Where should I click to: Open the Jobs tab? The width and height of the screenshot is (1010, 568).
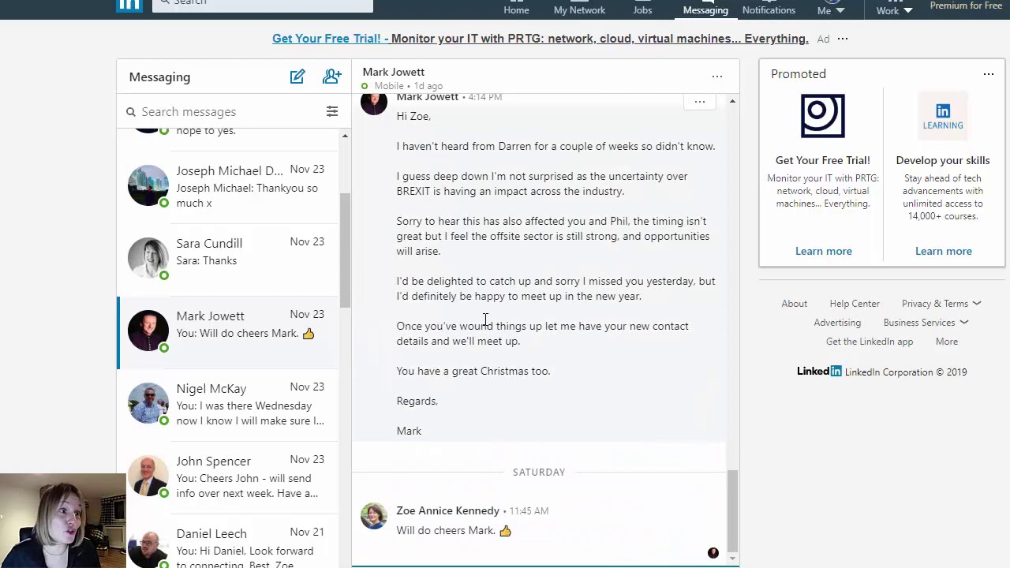642,9
